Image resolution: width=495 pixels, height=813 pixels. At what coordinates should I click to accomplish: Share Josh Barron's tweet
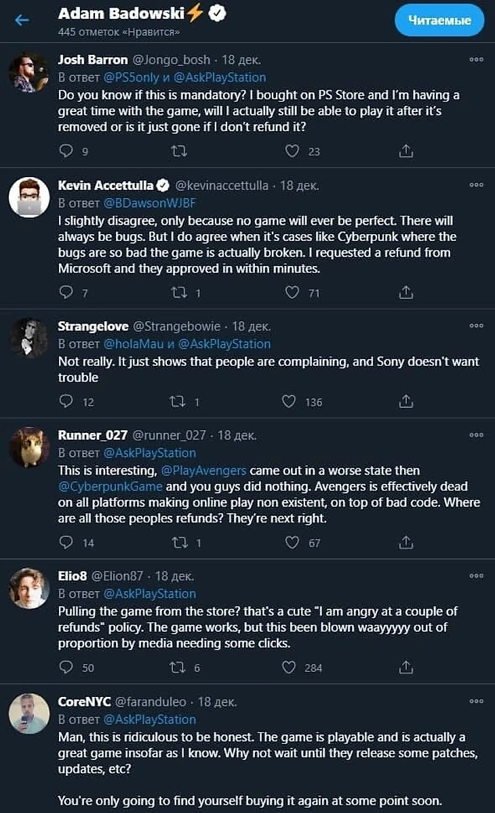(x=405, y=151)
